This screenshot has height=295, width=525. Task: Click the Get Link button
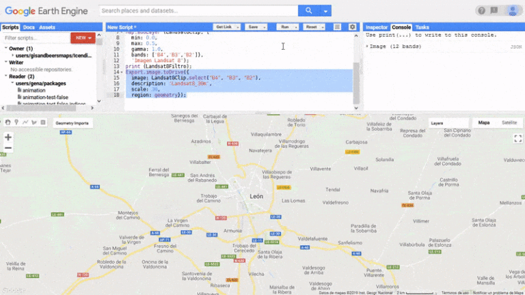pos(224,27)
